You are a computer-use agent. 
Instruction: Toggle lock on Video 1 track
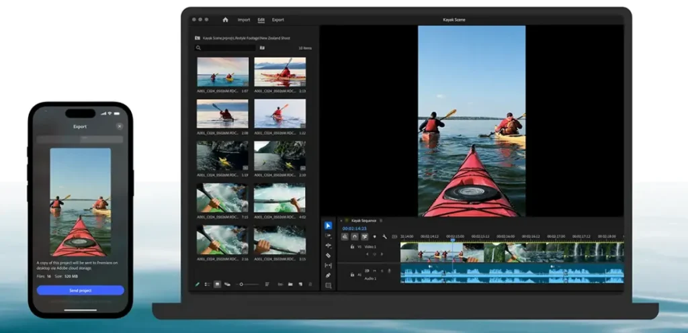pyautogui.click(x=352, y=246)
